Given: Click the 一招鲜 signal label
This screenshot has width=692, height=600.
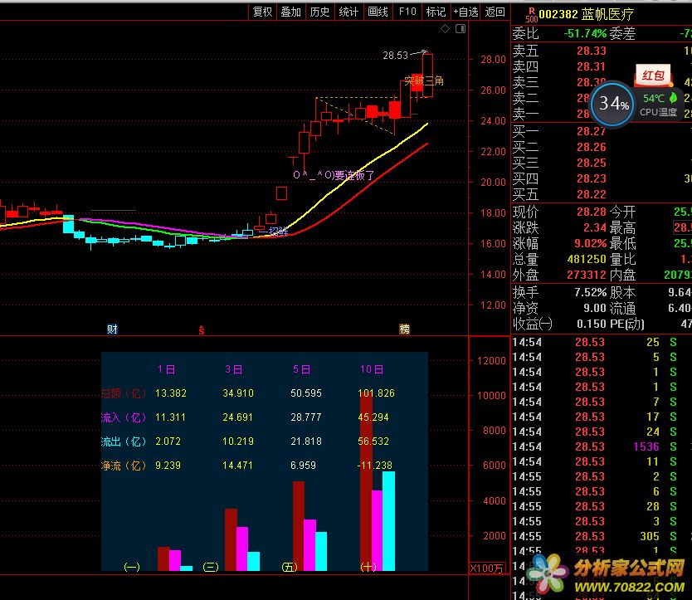Looking at the screenshot, I should pos(274,231).
